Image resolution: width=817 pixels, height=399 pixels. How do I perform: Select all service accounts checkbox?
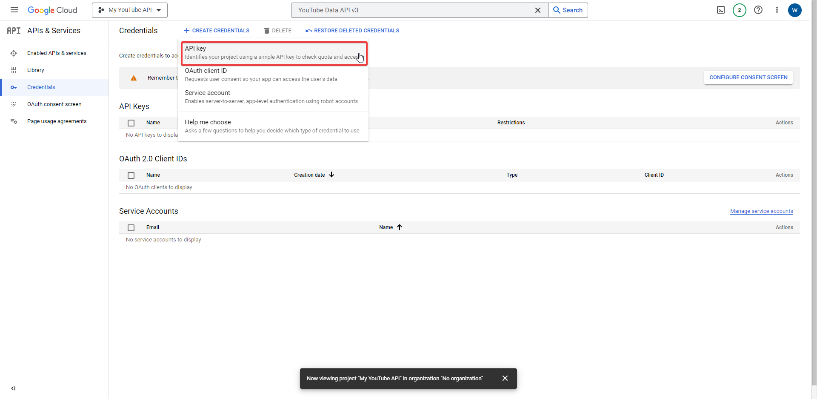(x=131, y=227)
